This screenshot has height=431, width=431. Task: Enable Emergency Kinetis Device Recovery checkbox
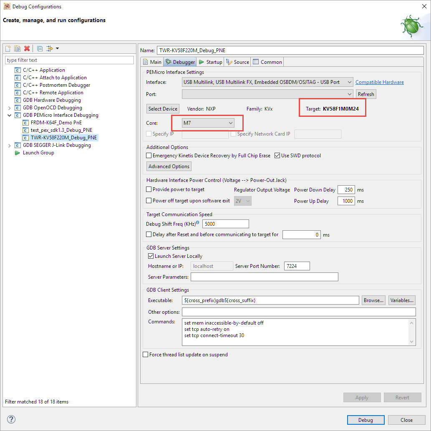tap(149, 156)
